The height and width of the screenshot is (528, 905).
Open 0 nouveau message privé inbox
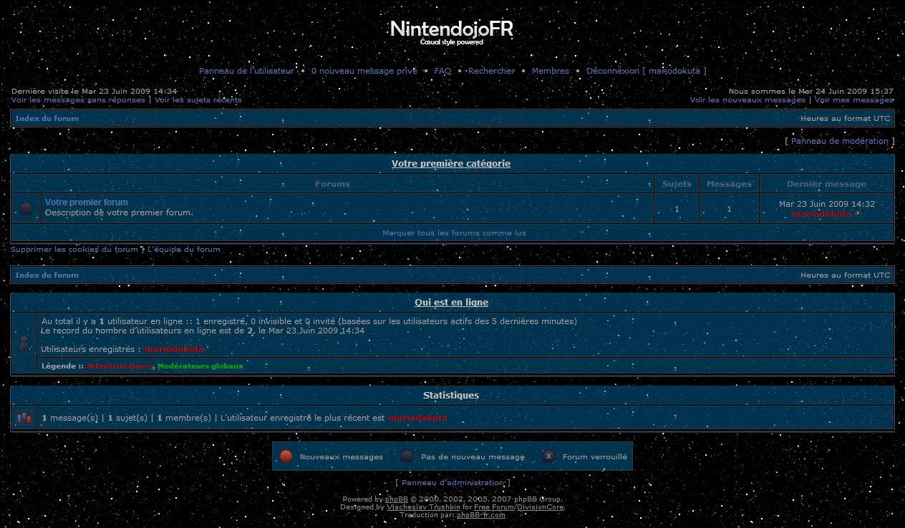[364, 71]
